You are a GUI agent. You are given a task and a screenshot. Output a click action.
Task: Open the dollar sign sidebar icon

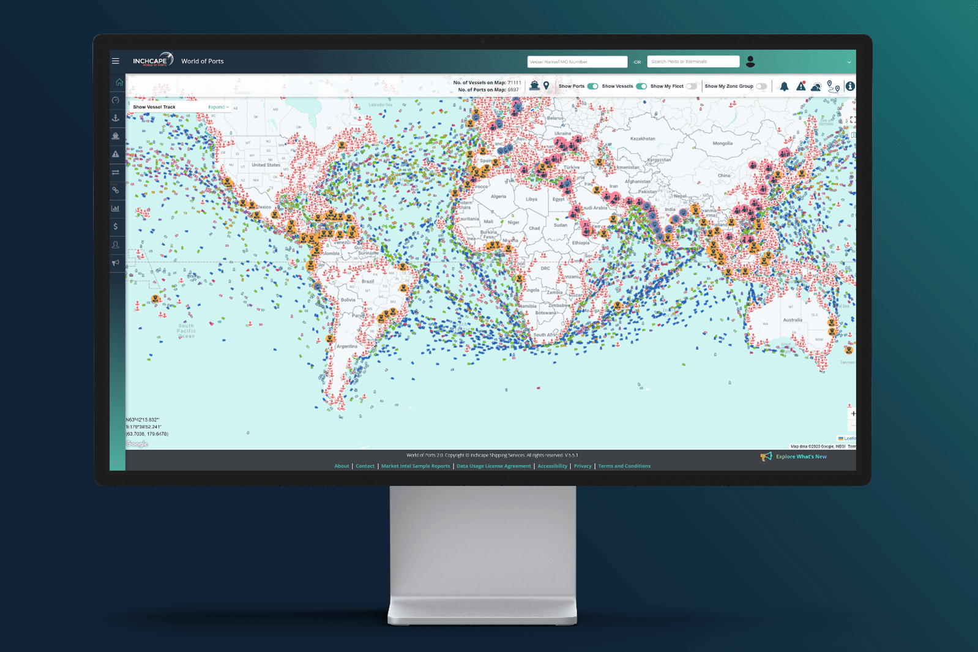[x=116, y=227]
